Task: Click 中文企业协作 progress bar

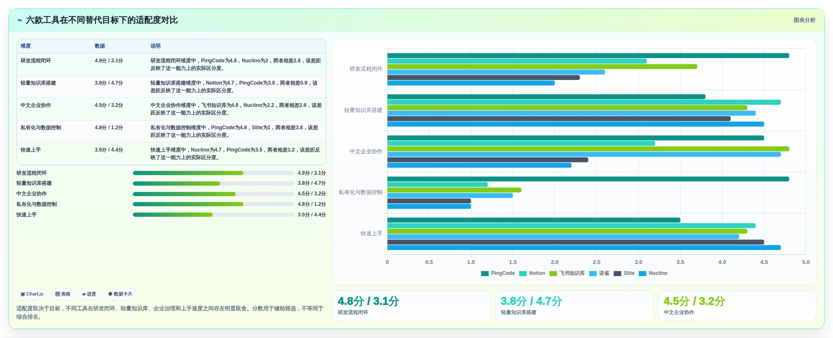Action: click(213, 194)
